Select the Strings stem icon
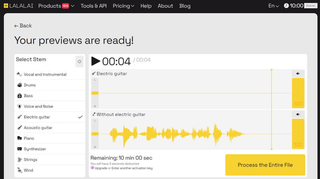The width and height of the screenshot is (320, 179). 20,160
